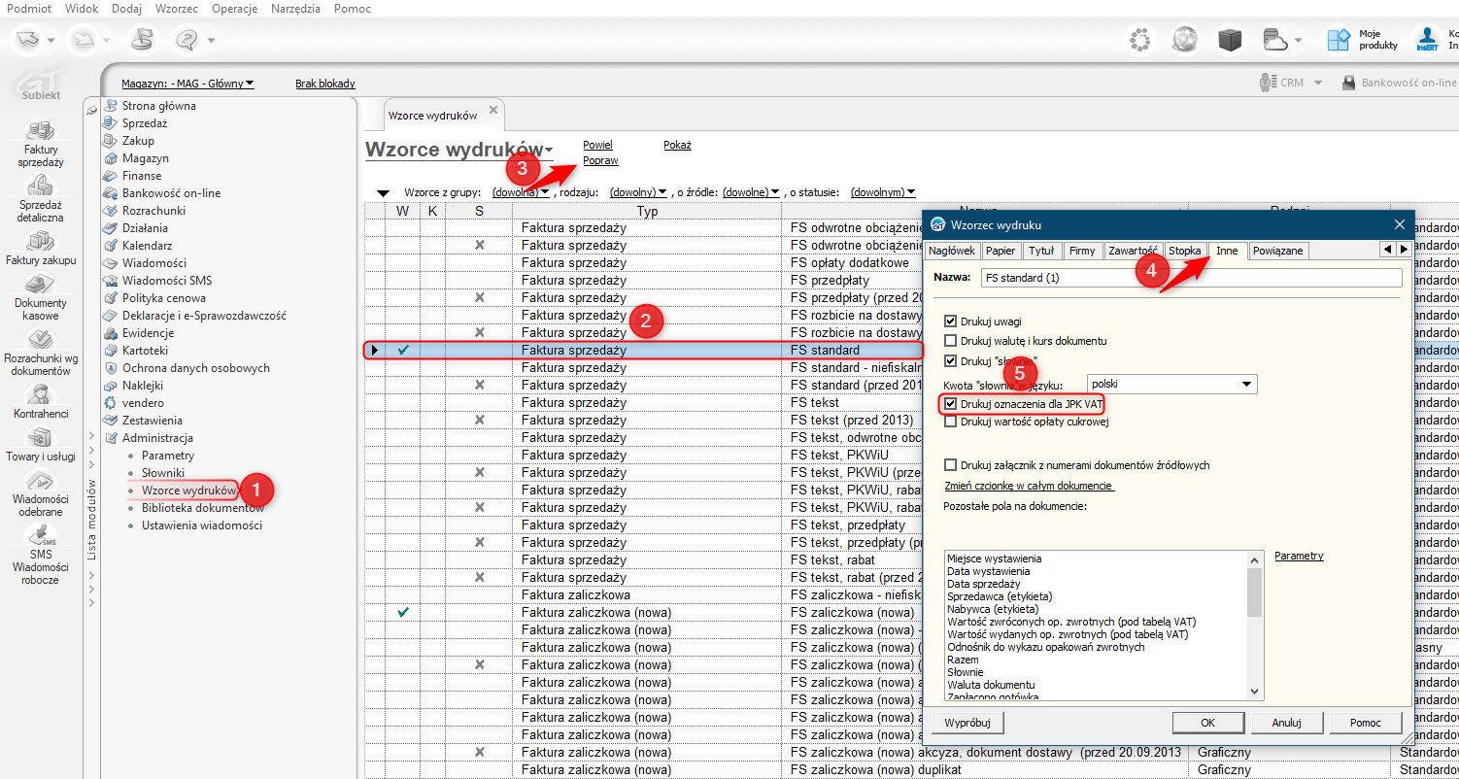
Task: Click the Nazwa input field
Action: click(1191, 278)
